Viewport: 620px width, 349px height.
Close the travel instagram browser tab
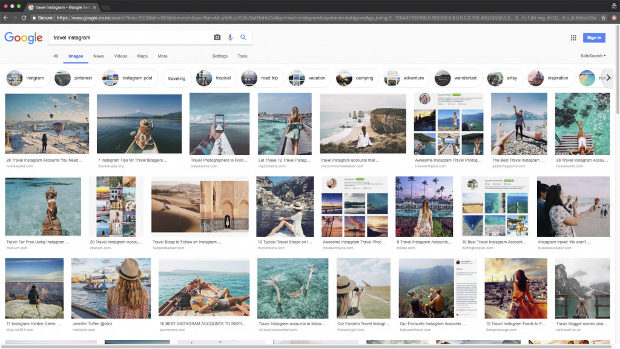94,7
